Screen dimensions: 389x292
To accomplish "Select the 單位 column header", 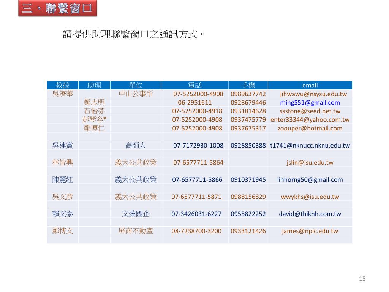I will 136,85.
